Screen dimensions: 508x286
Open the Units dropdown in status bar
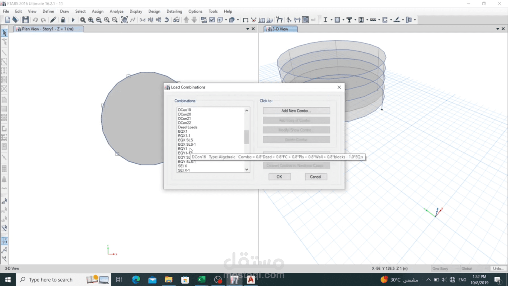pyautogui.click(x=498, y=268)
